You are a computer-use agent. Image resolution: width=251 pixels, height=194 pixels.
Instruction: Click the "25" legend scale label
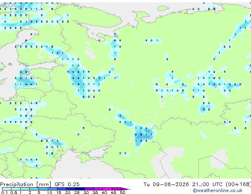click(x=77, y=192)
